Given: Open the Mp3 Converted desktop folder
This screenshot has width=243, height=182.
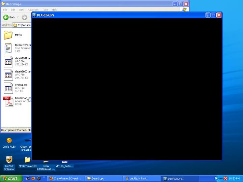Looking at the screenshot, I should pos(27,160).
